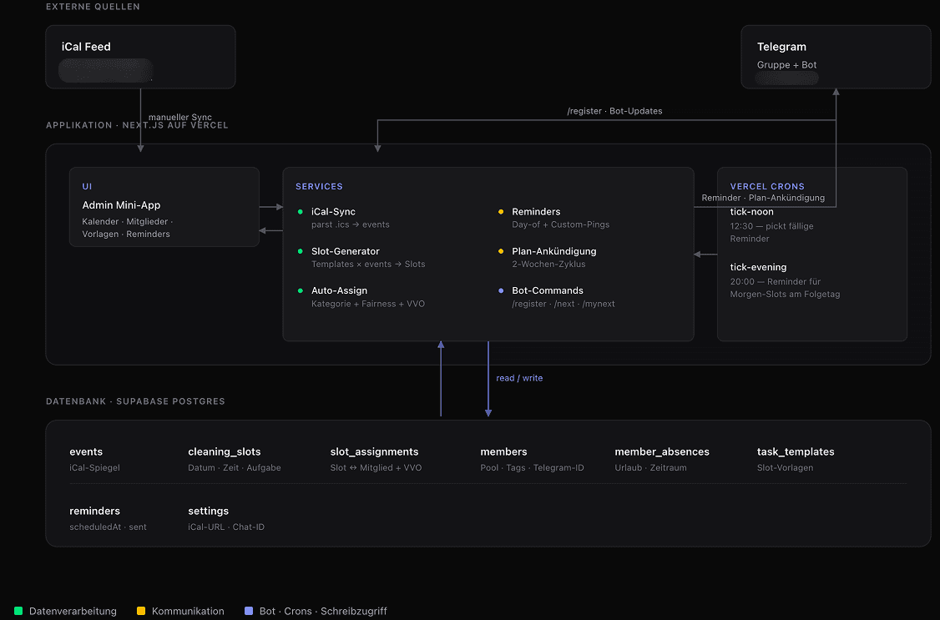
Task: Click 'Slot ↔ Mitglied + VVO' text
Action: [x=376, y=468]
